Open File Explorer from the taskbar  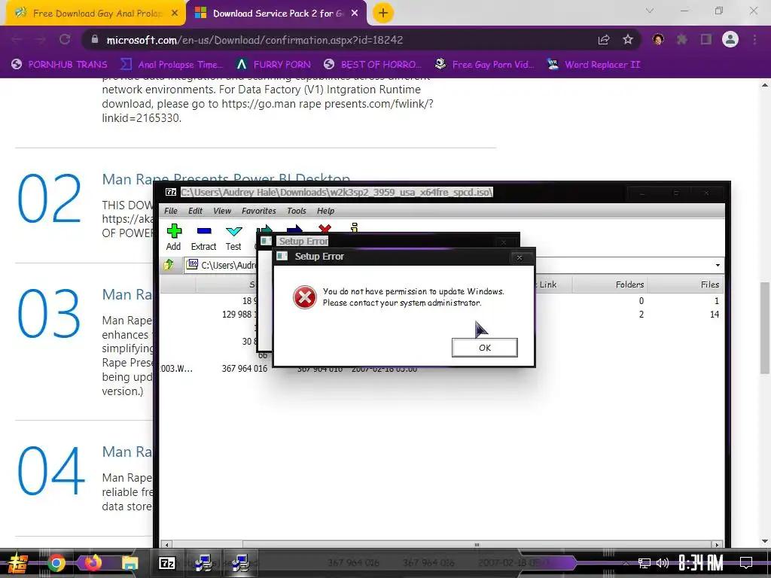point(130,563)
